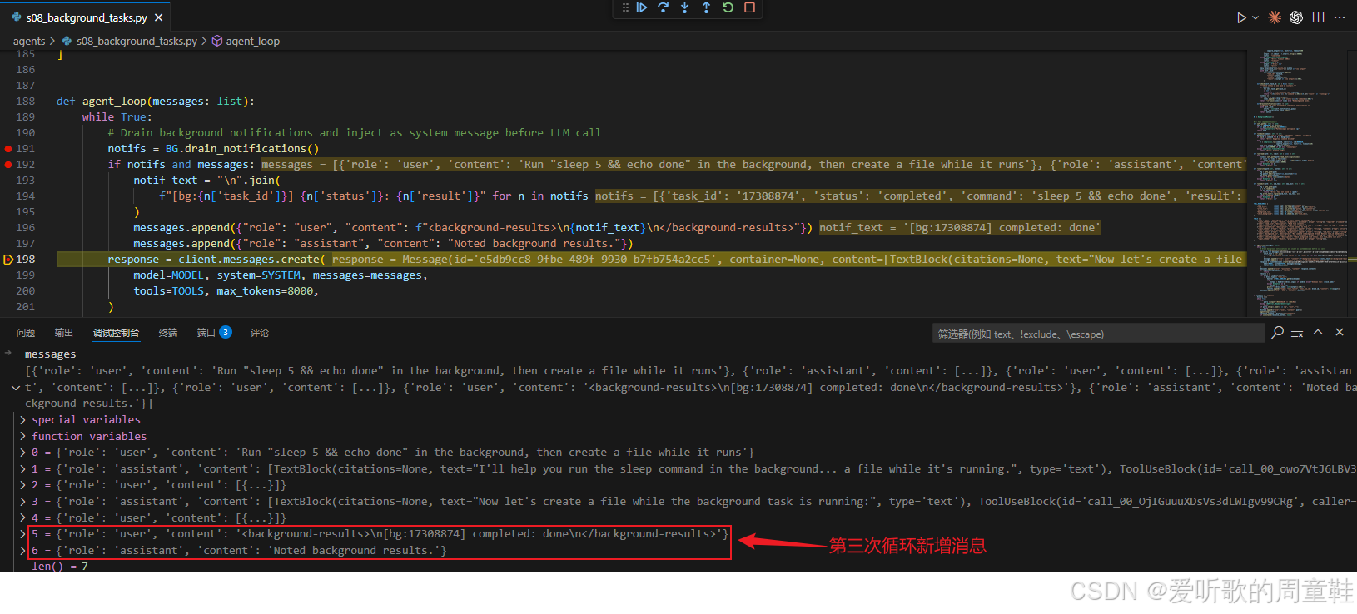Expand list item 4 user message

[22, 518]
